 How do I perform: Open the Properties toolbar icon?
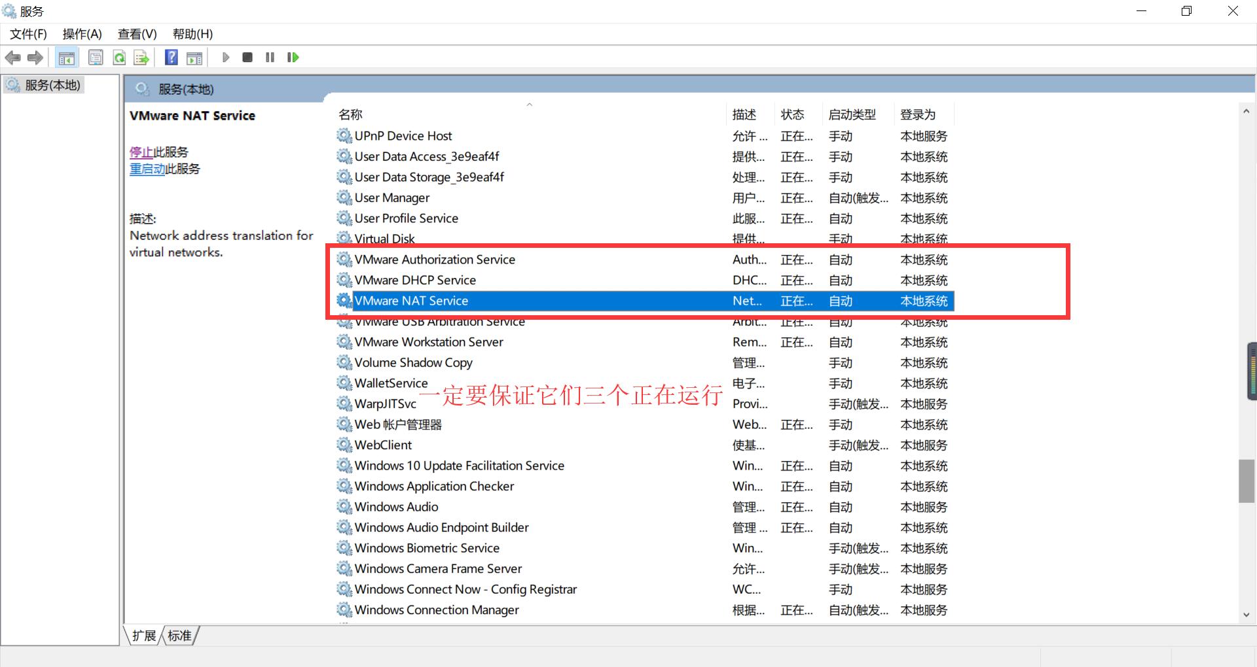tap(96, 58)
